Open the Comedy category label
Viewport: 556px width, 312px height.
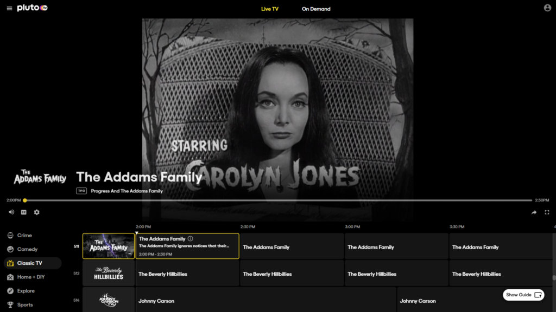click(27, 249)
